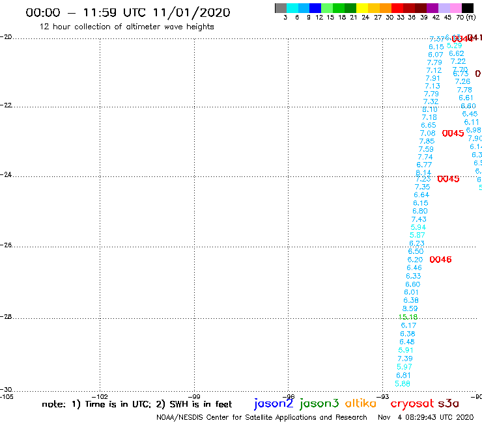Click the 6.64 wave height value
482x423 pixels.
(x=421, y=195)
